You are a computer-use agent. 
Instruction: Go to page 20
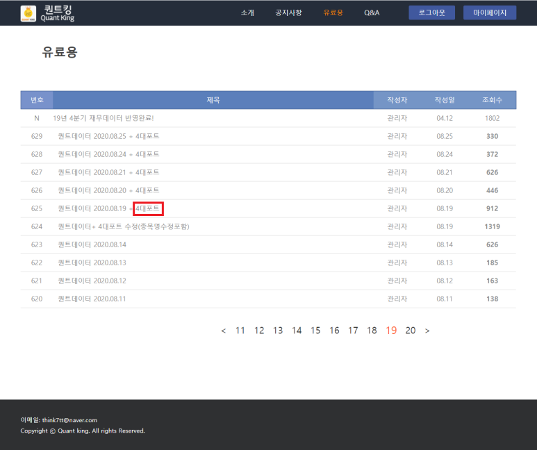tap(411, 331)
